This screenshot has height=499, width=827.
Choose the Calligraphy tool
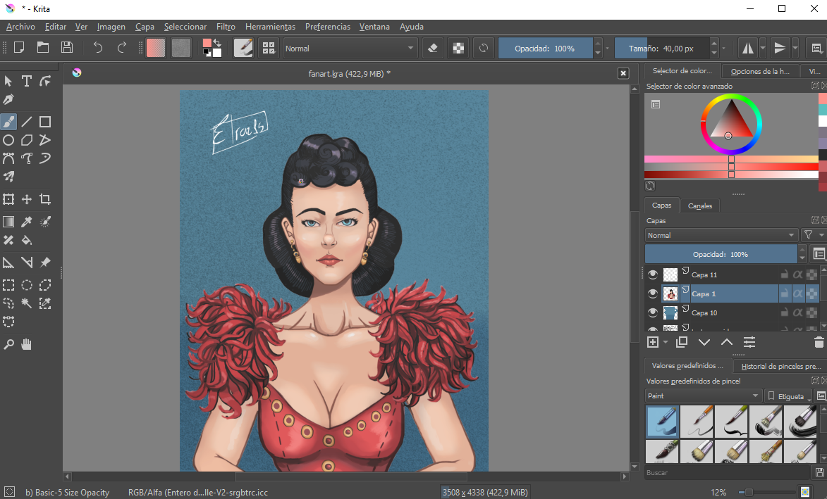click(8, 99)
